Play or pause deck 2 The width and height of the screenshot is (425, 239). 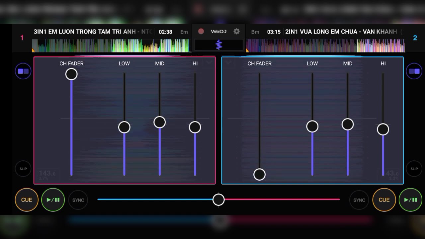(410, 200)
